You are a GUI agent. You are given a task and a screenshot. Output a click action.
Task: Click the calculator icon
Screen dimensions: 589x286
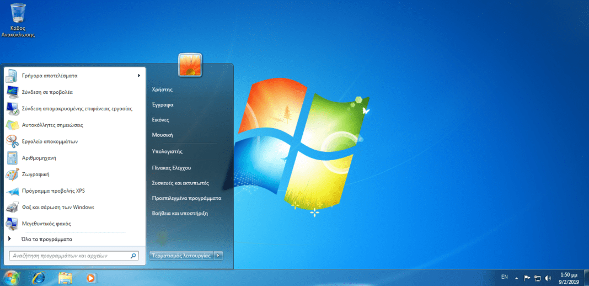[x=12, y=158]
